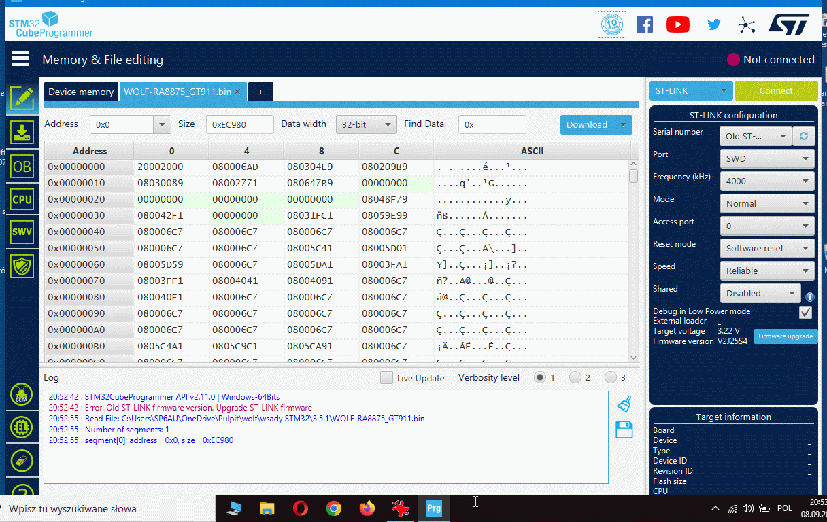This screenshot has width=827, height=522.
Task: Save the log with floppy icon
Action: pyautogui.click(x=624, y=430)
